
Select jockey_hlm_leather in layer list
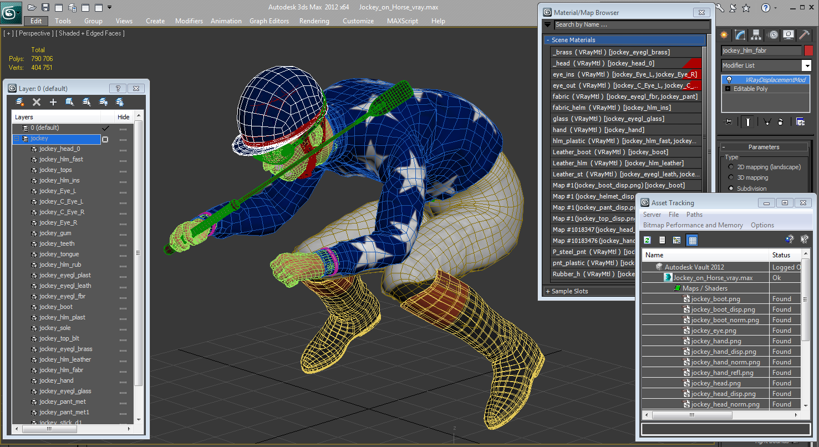(x=65, y=360)
